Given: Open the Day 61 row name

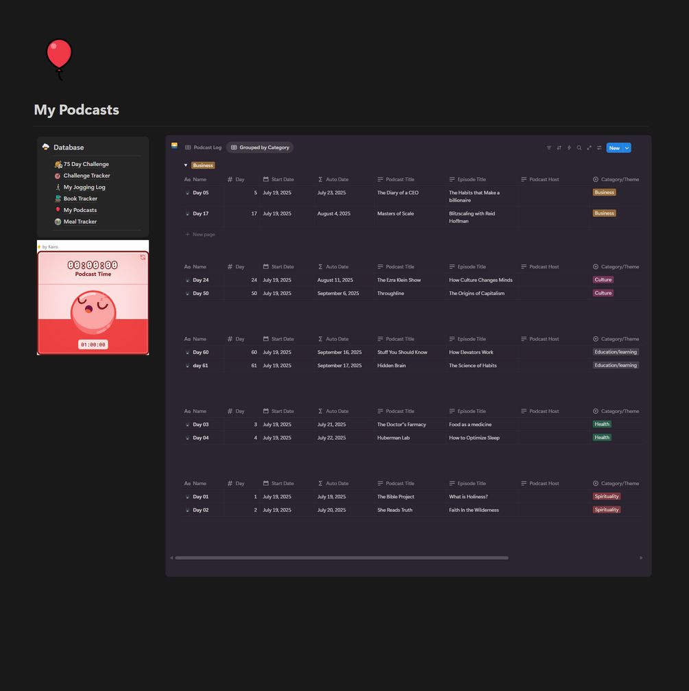Looking at the screenshot, I should [200, 366].
